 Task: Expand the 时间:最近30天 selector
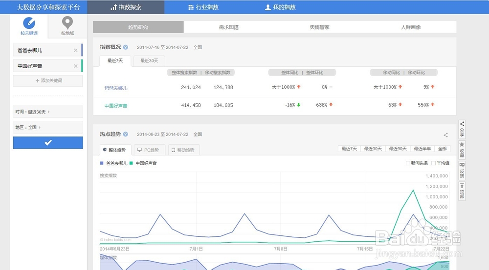point(48,112)
